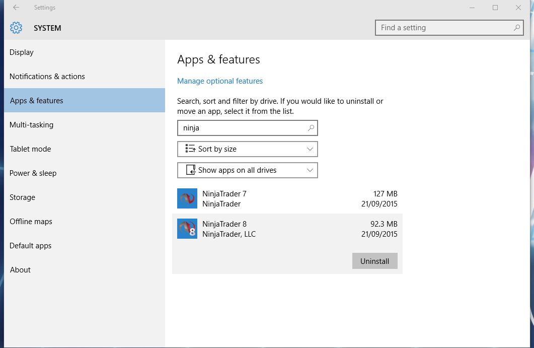Uninstall NinjaTrader 8

(374, 261)
